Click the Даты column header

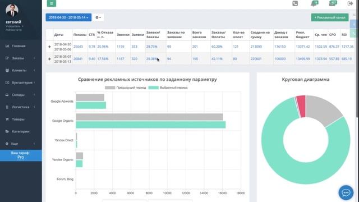[58, 35]
